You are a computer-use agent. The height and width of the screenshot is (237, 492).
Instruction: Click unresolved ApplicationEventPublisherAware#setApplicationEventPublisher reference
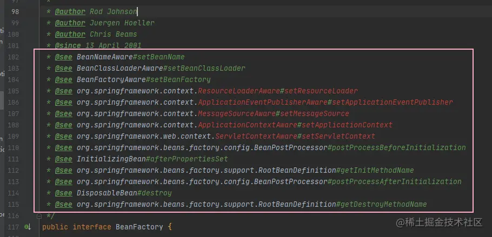[x=325, y=102]
